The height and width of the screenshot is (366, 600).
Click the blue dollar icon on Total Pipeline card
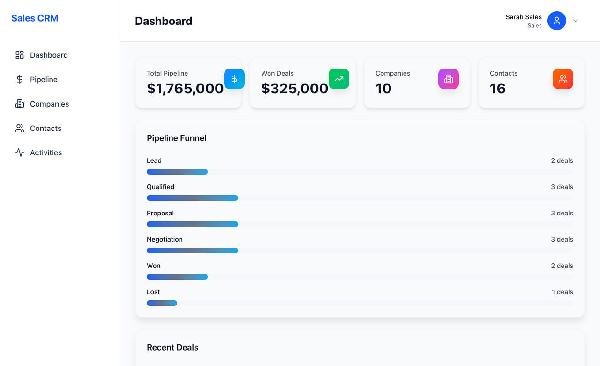point(234,79)
